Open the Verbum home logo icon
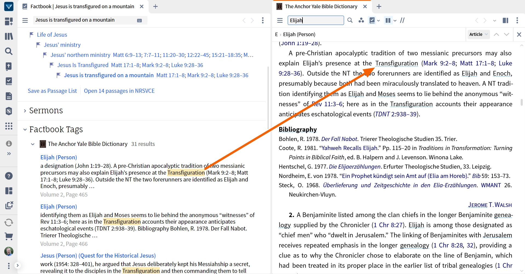Viewport: 525px width, 274px height. [x=9, y=6]
